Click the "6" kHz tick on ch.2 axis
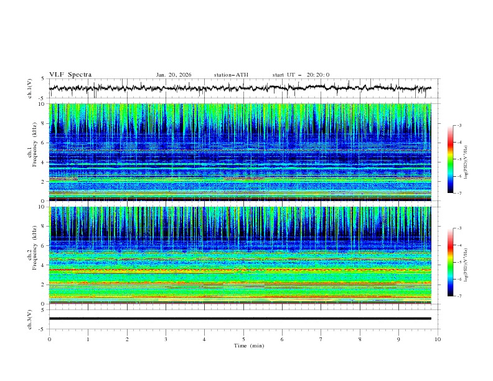The width and height of the screenshot is (493, 381). pyautogui.click(x=44, y=246)
